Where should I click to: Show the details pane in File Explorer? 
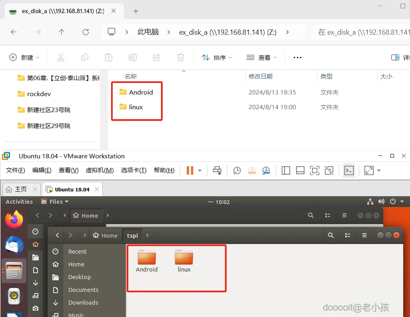395,57
